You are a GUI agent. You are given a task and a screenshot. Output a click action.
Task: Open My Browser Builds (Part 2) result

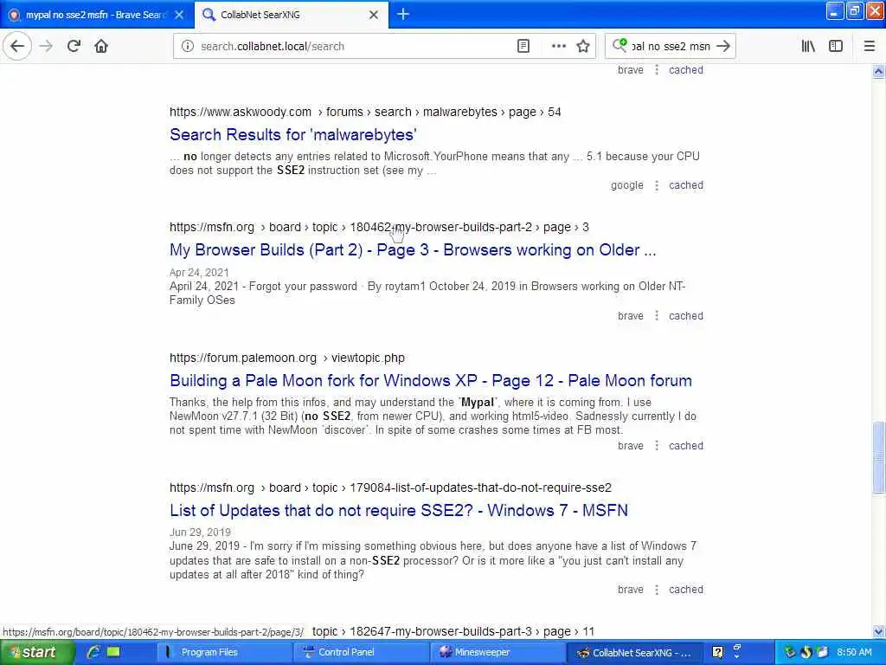413,250
